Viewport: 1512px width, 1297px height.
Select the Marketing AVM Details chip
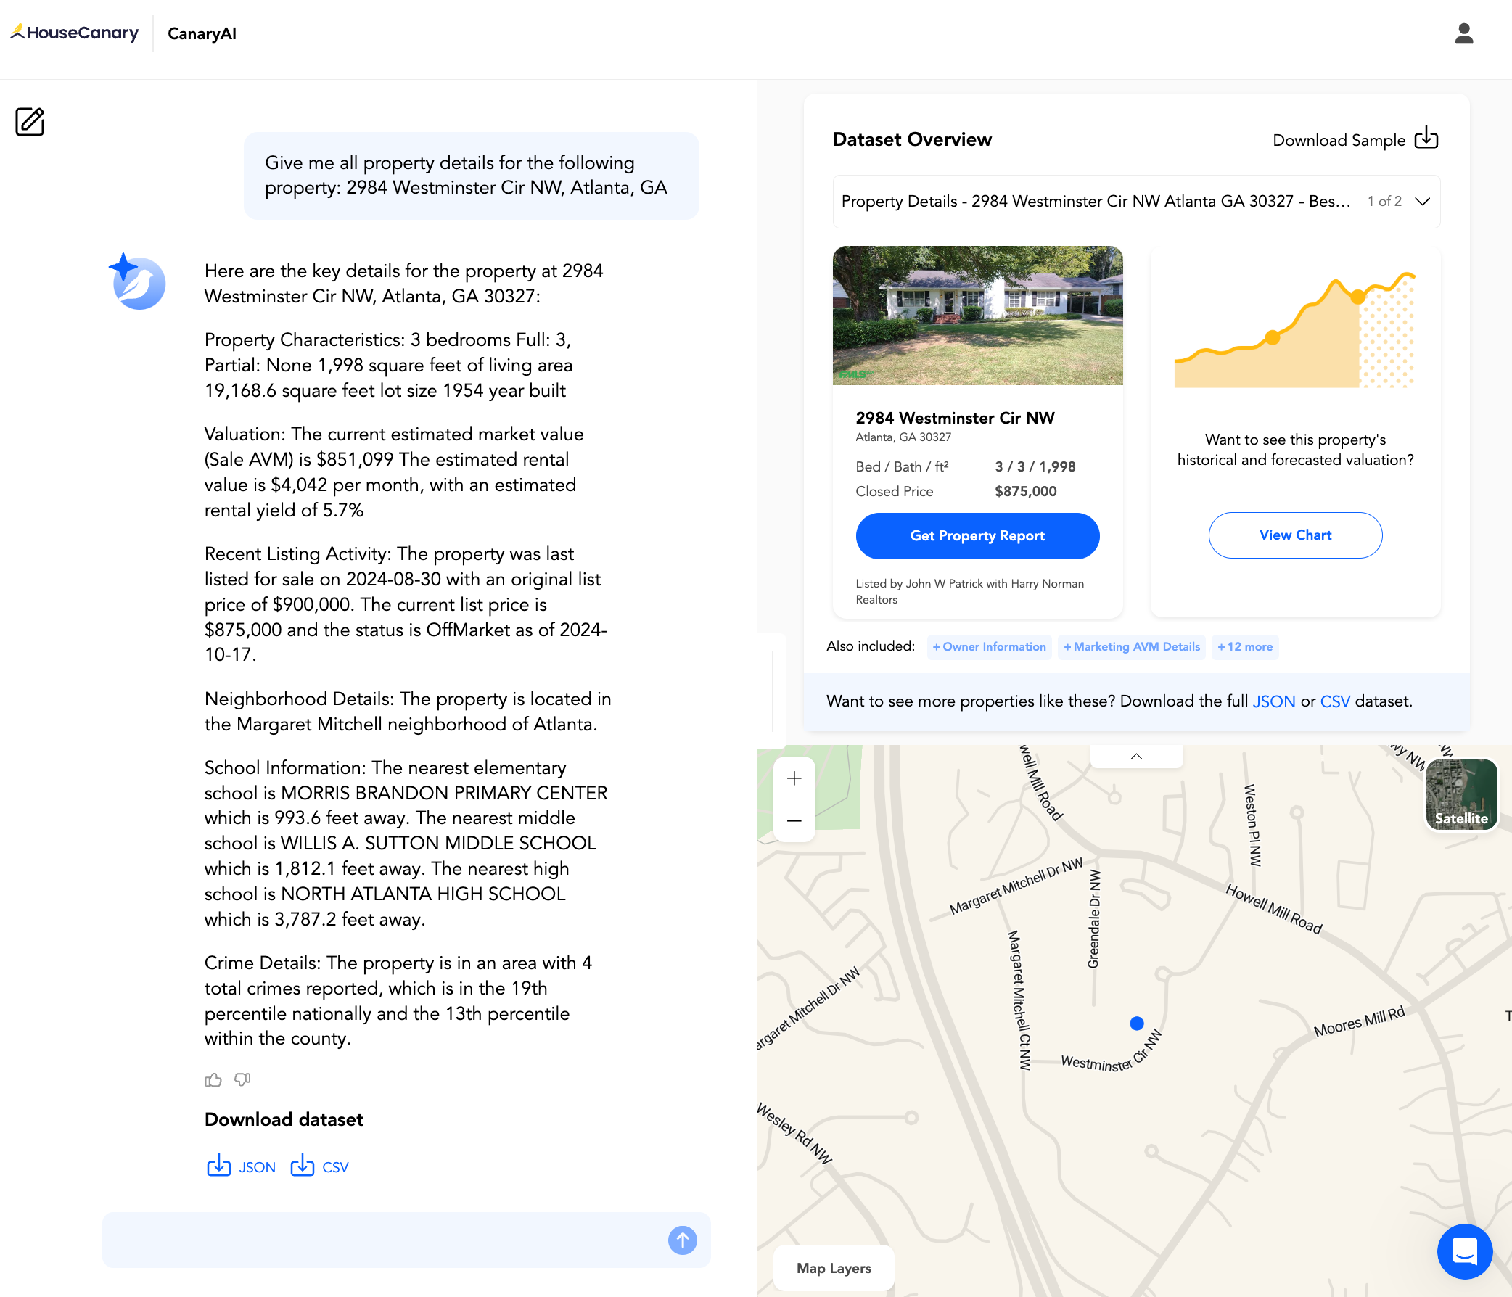coord(1132,646)
